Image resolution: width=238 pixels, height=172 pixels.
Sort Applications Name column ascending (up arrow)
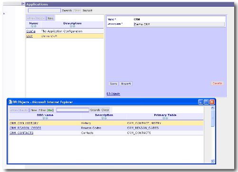tap(32, 26)
